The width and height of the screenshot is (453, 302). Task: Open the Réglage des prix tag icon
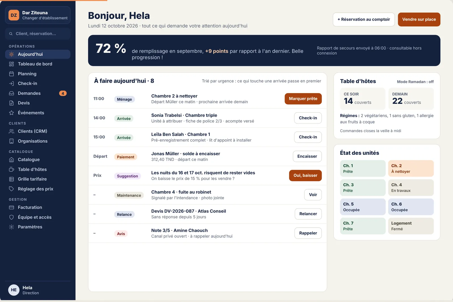pos(11,189)
